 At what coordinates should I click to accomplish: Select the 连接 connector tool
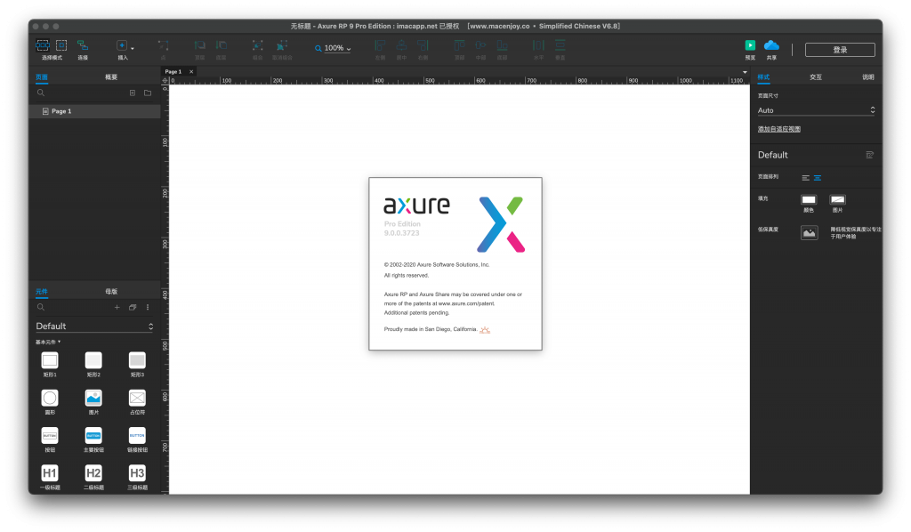click(x=83, y=45)
